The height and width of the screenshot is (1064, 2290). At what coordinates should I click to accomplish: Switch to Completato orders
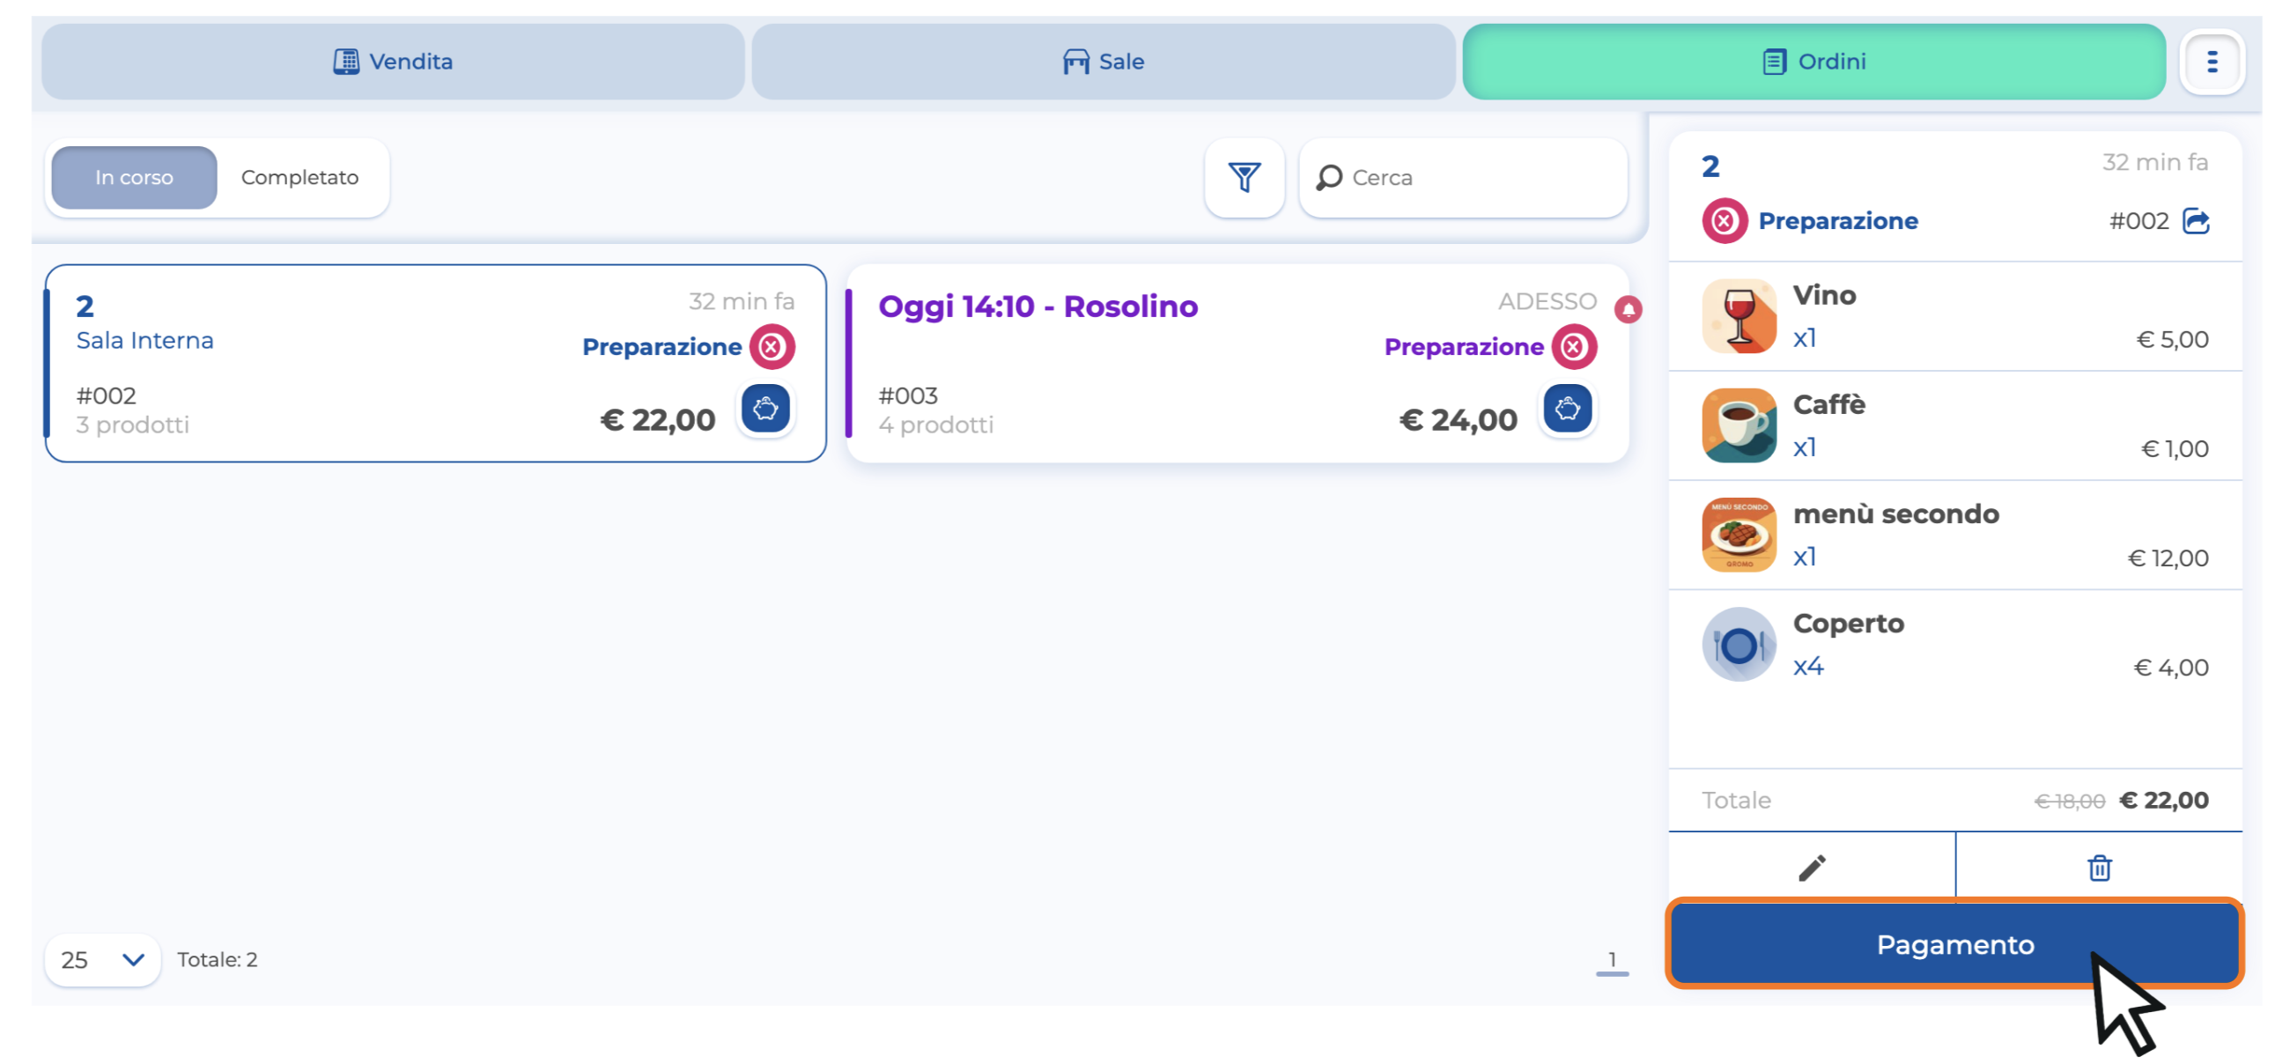pyautogui.click(x=299, y=177)
